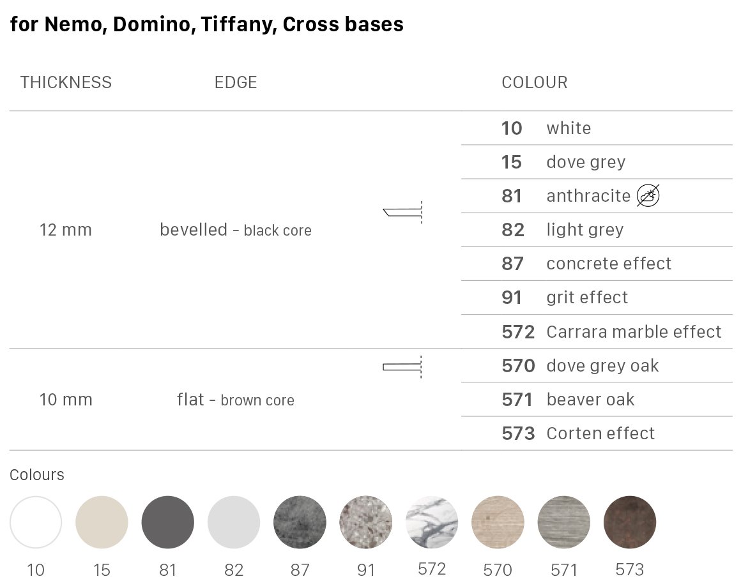
Task: Select the anthracite swatch 81
Action: click(168, 522)
